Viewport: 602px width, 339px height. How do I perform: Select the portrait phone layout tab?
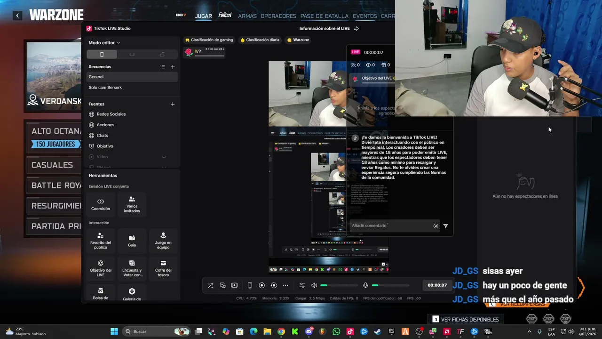[x=102, y=54]
